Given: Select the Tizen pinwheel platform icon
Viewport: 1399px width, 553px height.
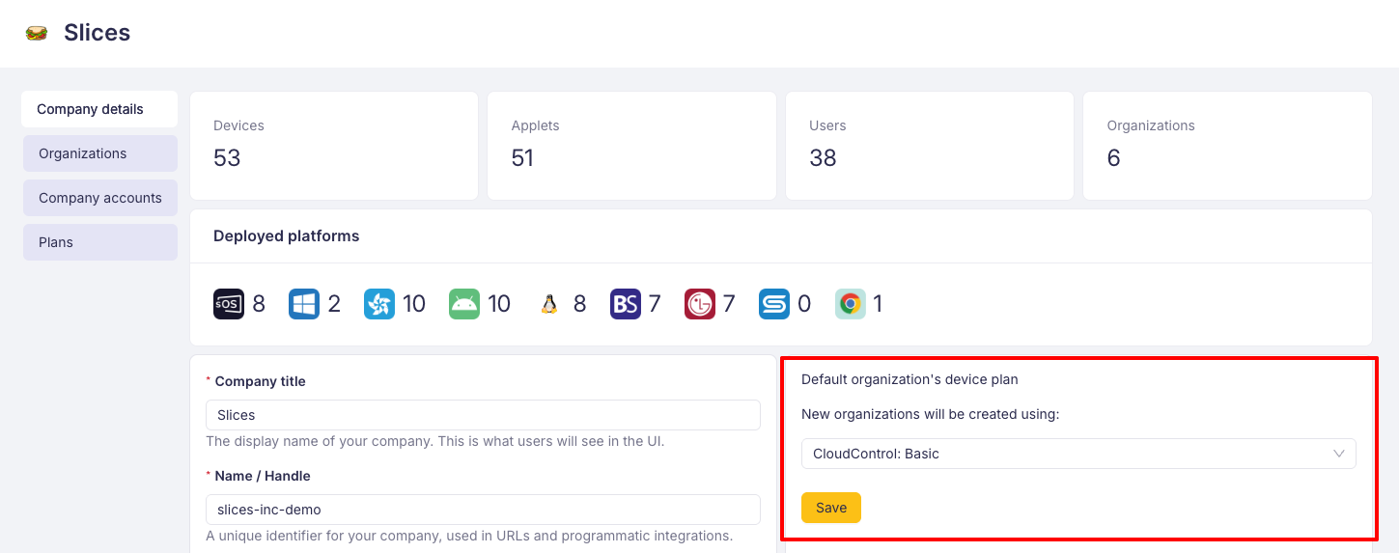Looking at the screenshot, I should coord(379,304).
